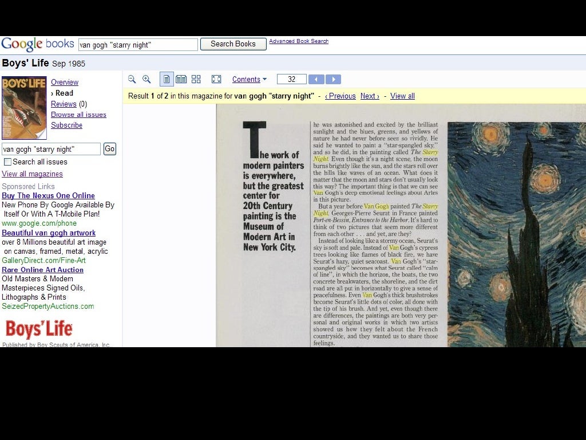Screen dimensions: 586x440
Task: Focus the sidebar magazine search field
Action: coord(51,149)
